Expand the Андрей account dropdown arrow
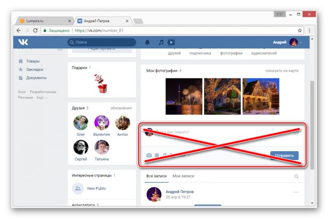 point(301,42)
